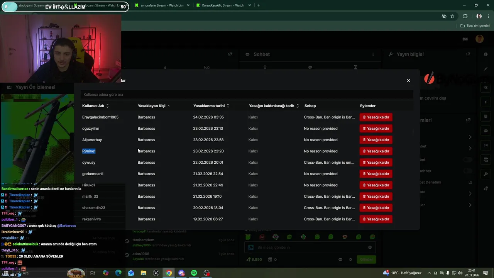The width and height of the screenshot is (494, 278).
Task: Open Microsoft Edge from the taskbar
Action: [x=118, y=273]
